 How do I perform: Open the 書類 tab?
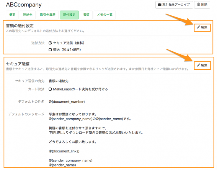pos(86,15)
